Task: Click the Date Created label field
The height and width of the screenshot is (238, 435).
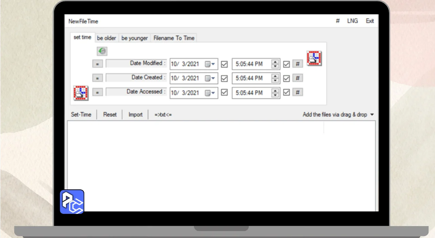Action: [x=136, y=78]
